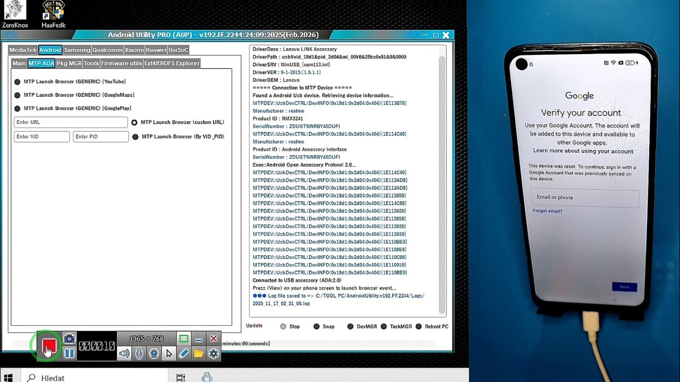Open the ZeroKnox desktop shortcut
The image size is (680, 382).
pyautogui.click(x=15, y=14)
